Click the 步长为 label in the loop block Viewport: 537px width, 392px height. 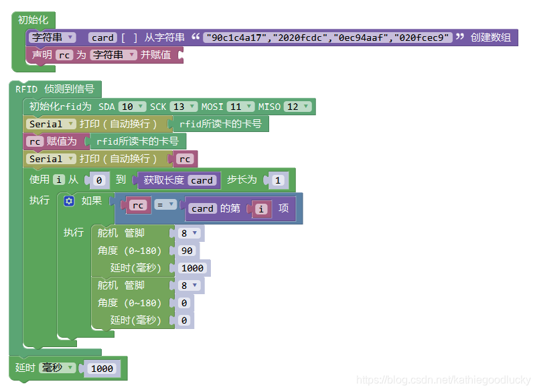click(242, 180)
